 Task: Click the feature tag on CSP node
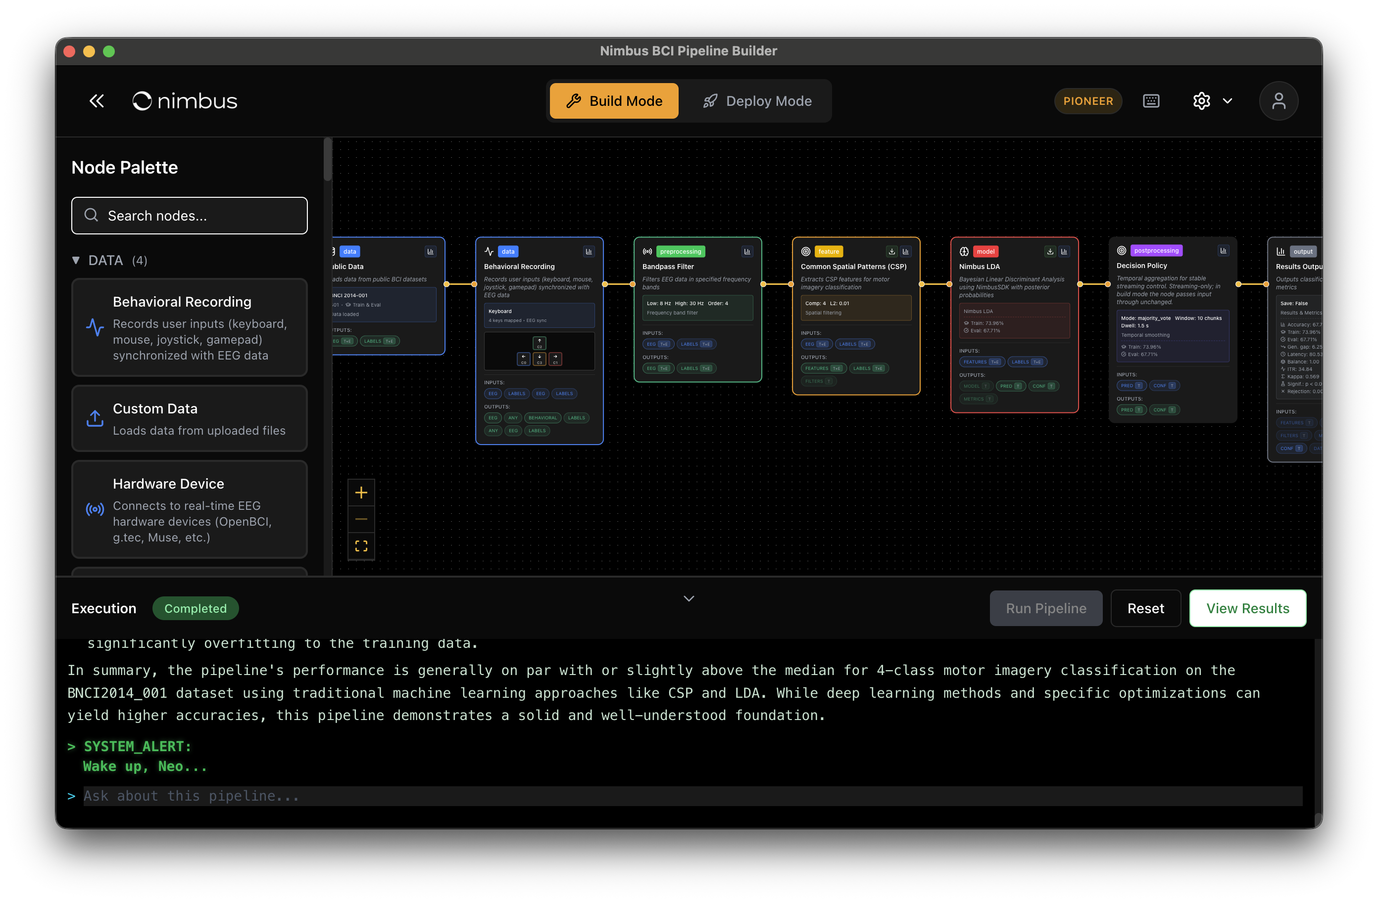(829, 251)
